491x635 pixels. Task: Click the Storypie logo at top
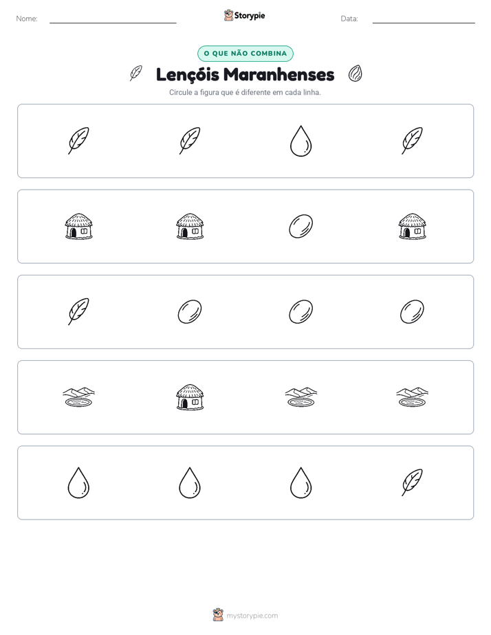click(244, 15)
